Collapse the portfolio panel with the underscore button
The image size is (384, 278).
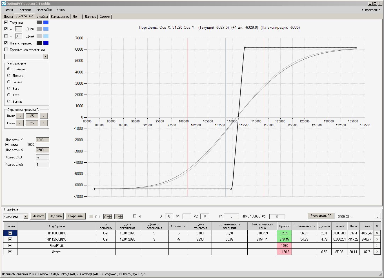pos(378,216)
